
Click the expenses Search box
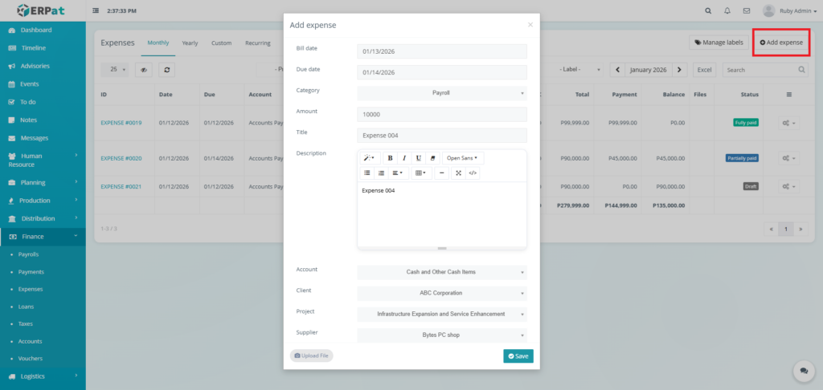click(765, 70)
